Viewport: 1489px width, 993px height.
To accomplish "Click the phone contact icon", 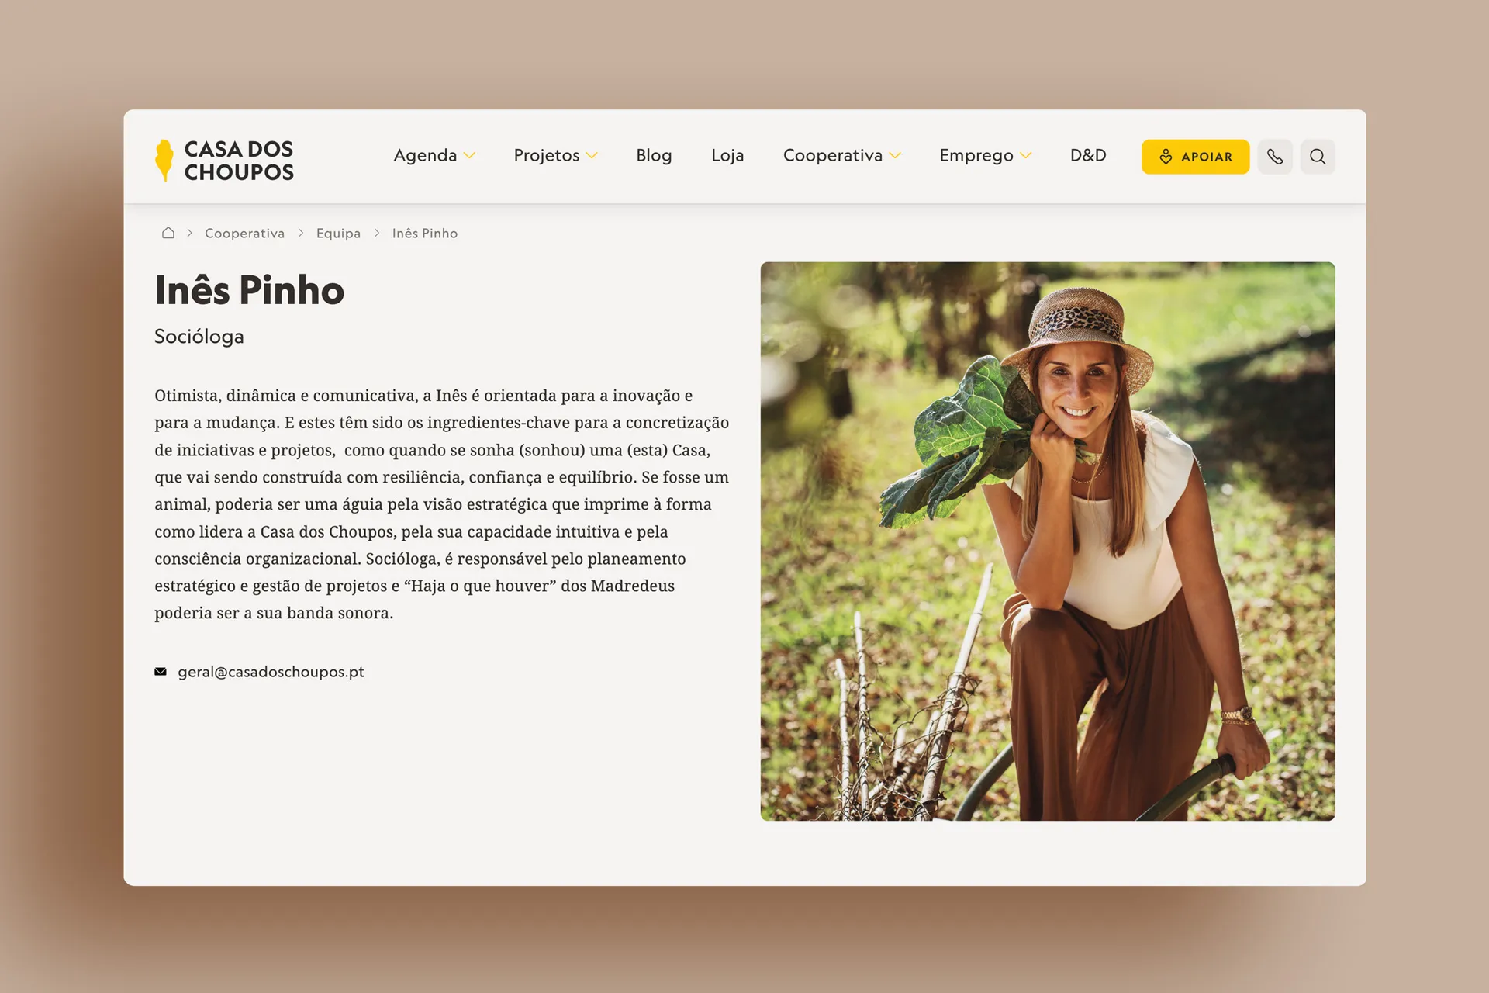I will pyautogui.click(x=1275, y=157).
